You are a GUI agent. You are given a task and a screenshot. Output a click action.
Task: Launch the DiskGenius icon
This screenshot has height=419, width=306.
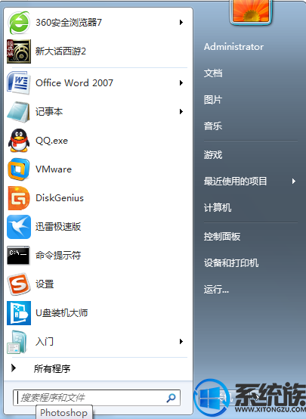tap(19, 198)
